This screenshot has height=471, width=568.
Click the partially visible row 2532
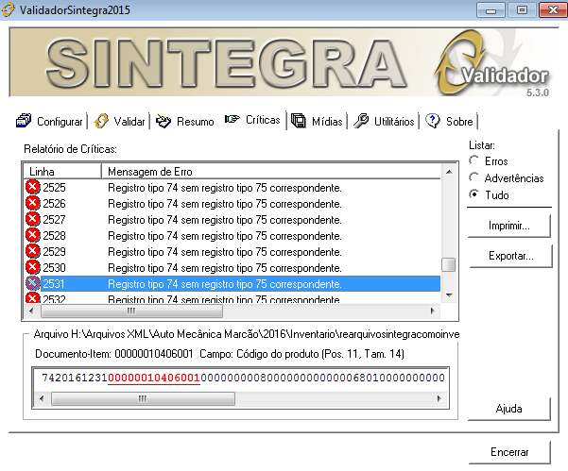click(x=232, y=298)
